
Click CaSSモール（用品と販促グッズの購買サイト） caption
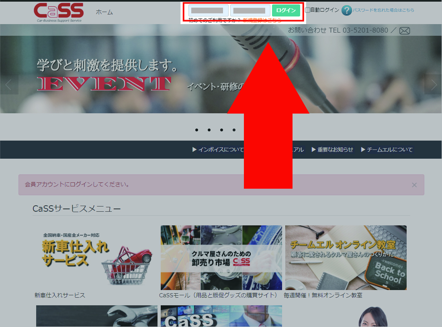(x=219, y=295)
